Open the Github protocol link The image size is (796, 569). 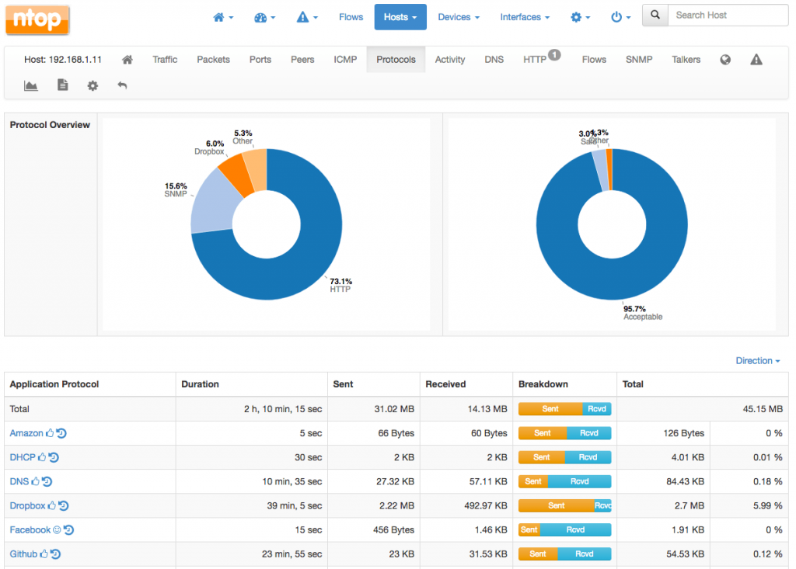(23, 554)
